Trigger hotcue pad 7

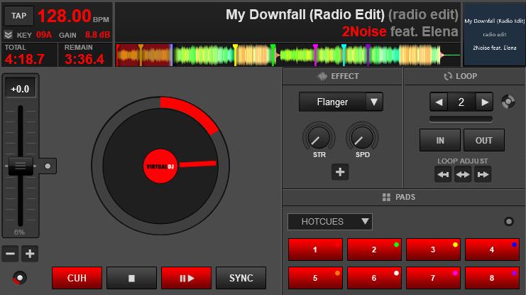click(x=433, y=278)
